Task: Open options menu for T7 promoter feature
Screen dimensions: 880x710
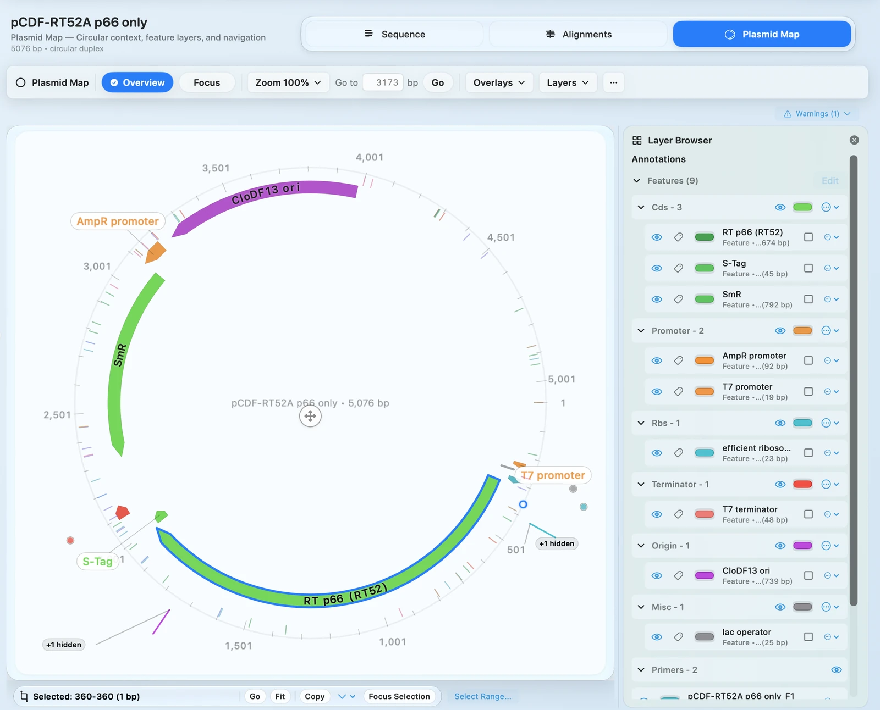Action: 831,392
